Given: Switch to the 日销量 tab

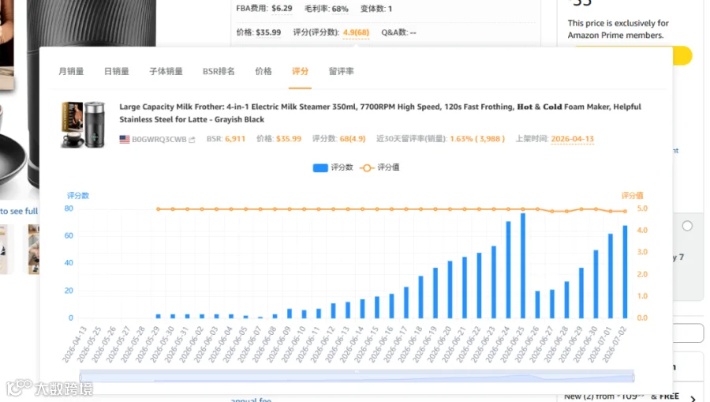Looking at the screenshot, I should point(117,71).
